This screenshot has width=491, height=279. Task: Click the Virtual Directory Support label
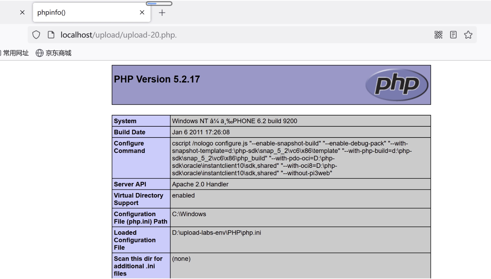coord(138,199)
